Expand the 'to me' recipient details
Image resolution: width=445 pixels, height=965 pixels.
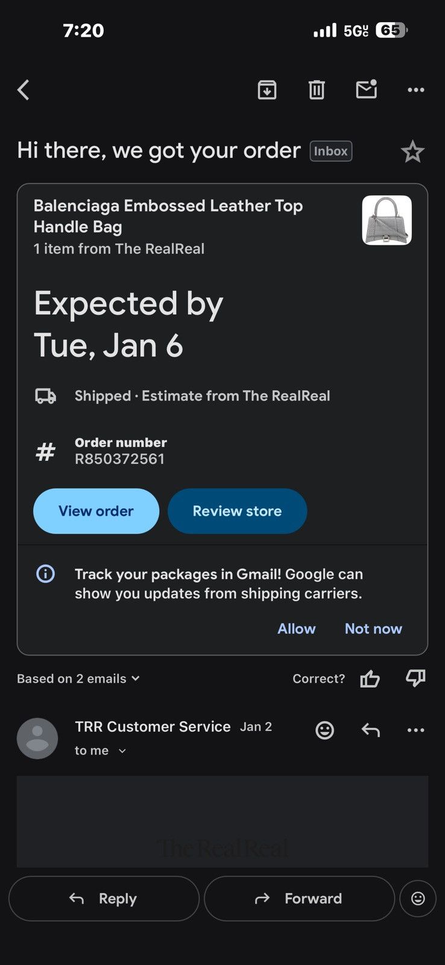point(100,750)
